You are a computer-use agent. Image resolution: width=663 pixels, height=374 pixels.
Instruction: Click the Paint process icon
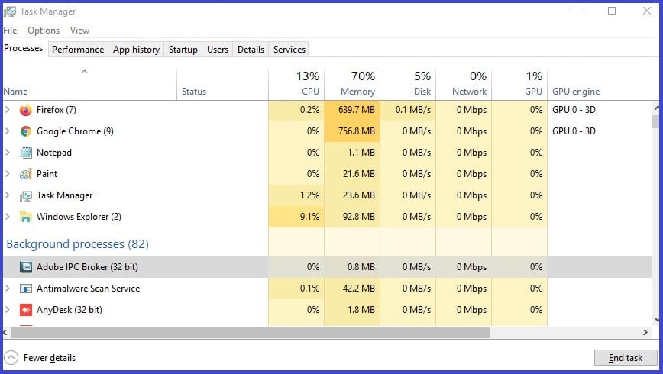26,174
